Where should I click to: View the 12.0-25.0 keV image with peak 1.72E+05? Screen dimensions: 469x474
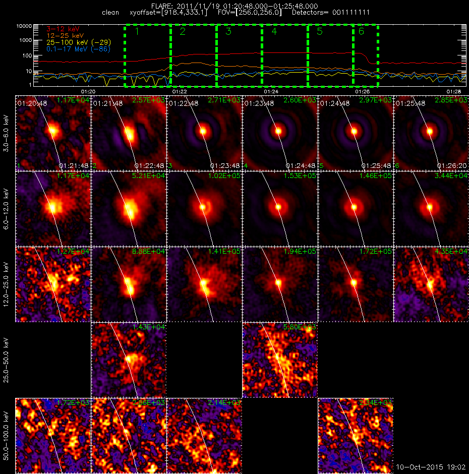coord(356,284)
